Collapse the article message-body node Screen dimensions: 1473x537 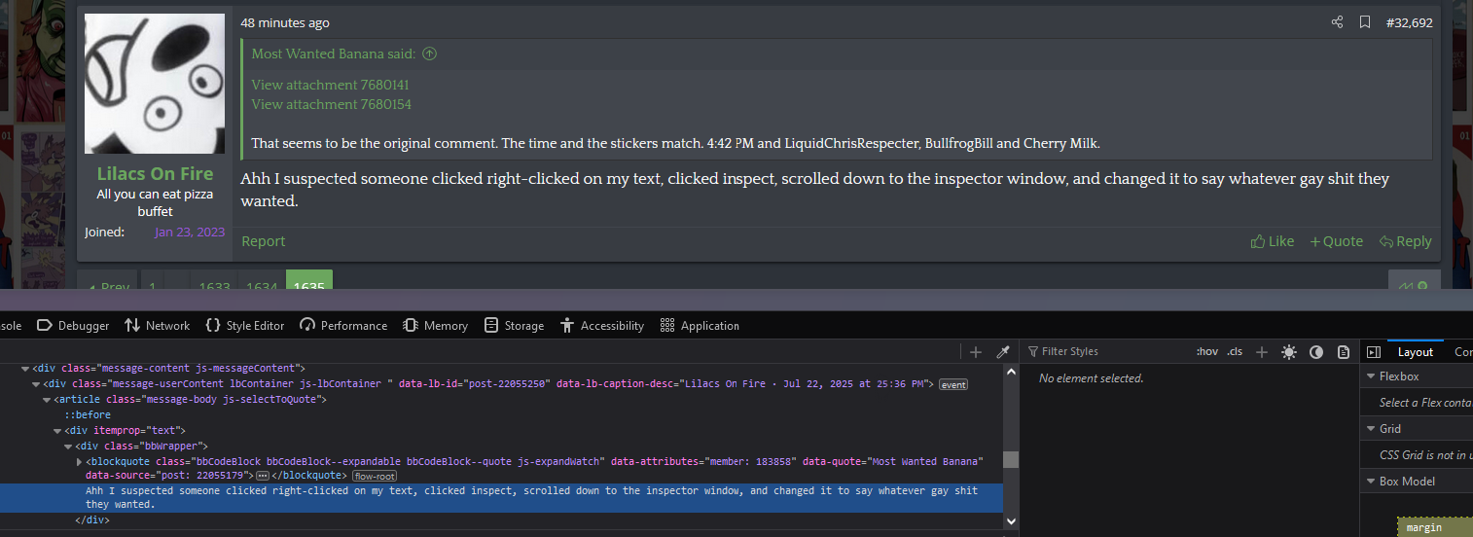(x=46, y=400)
